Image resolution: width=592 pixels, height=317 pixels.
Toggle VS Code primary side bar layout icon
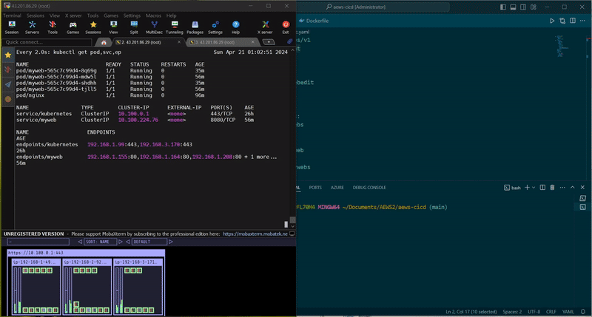(503, 7)
